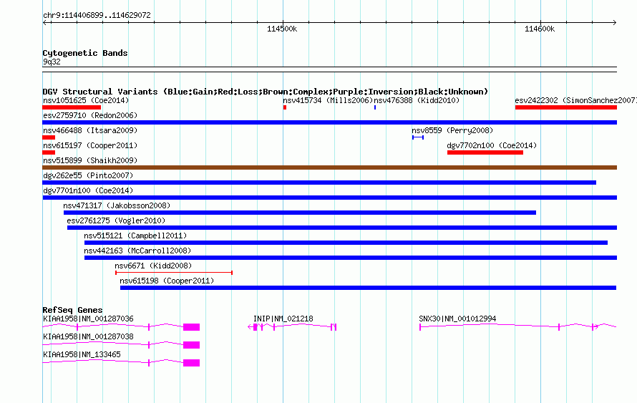Screen dimensions: 637x403
Task: Click the right arrowhead of the ruler
Action: (x=614, y=23)
